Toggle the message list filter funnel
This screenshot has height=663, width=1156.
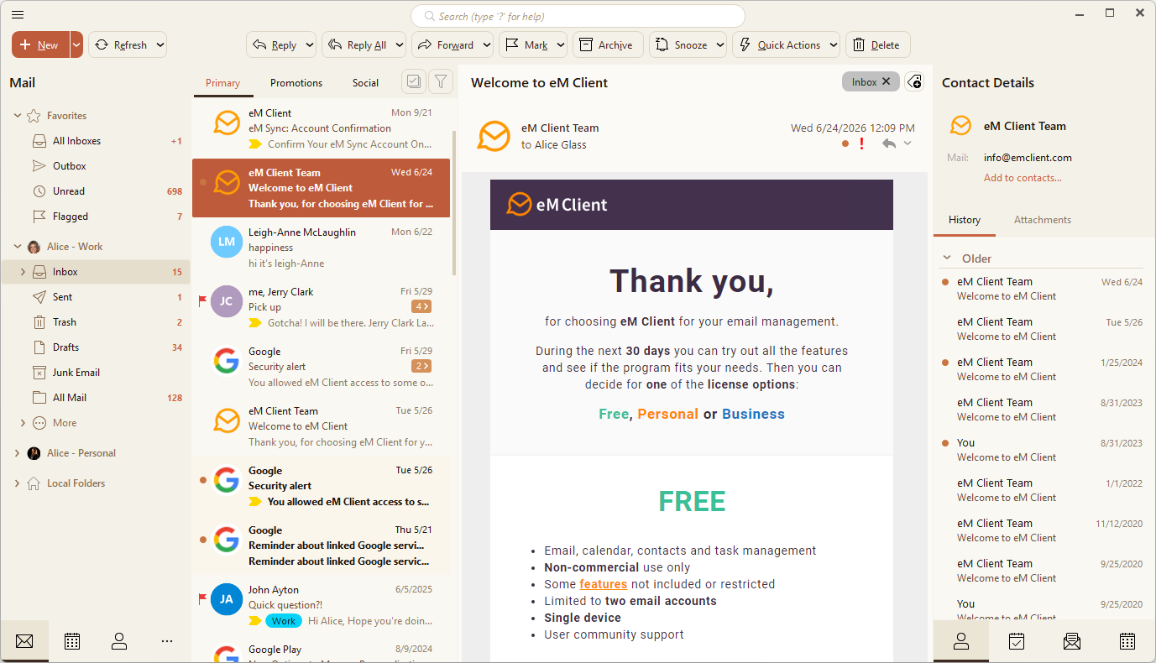pyautogui.click(x=441, y=81)
